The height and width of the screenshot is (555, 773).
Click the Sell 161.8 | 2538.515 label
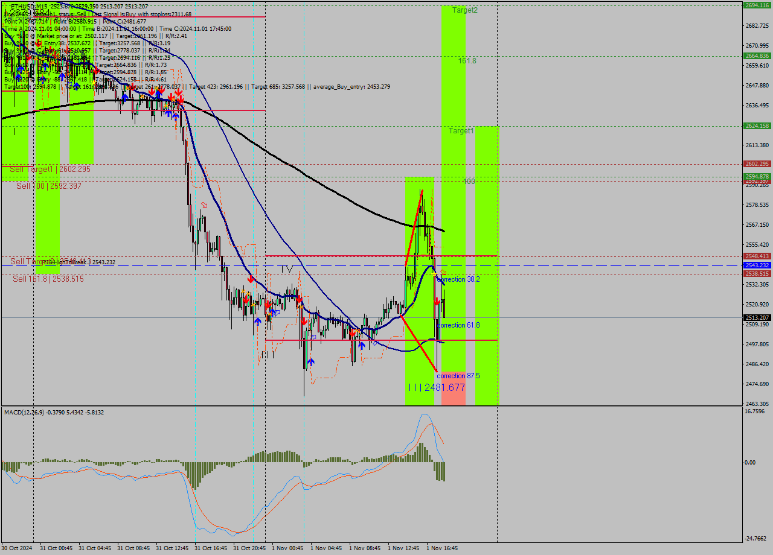click(x=48, y=279)
